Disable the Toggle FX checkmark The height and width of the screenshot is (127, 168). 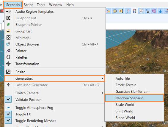pyautogui.click(x=8, y=114)
